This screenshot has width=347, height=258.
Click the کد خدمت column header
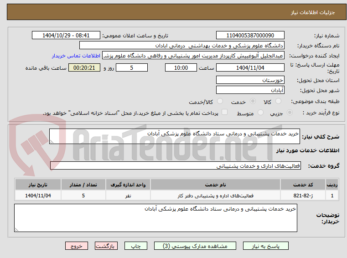[303, 185]
